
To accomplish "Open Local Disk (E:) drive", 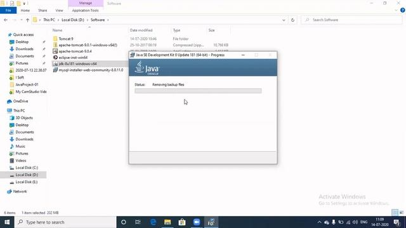I will pos(27,182).
